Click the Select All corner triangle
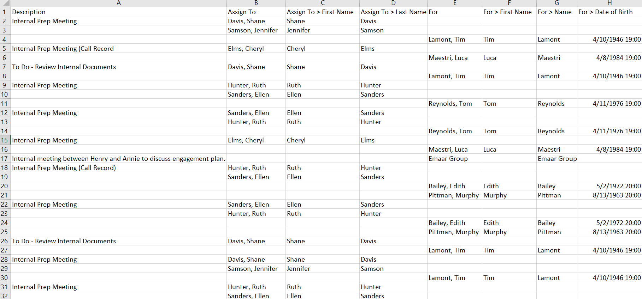 5,3
